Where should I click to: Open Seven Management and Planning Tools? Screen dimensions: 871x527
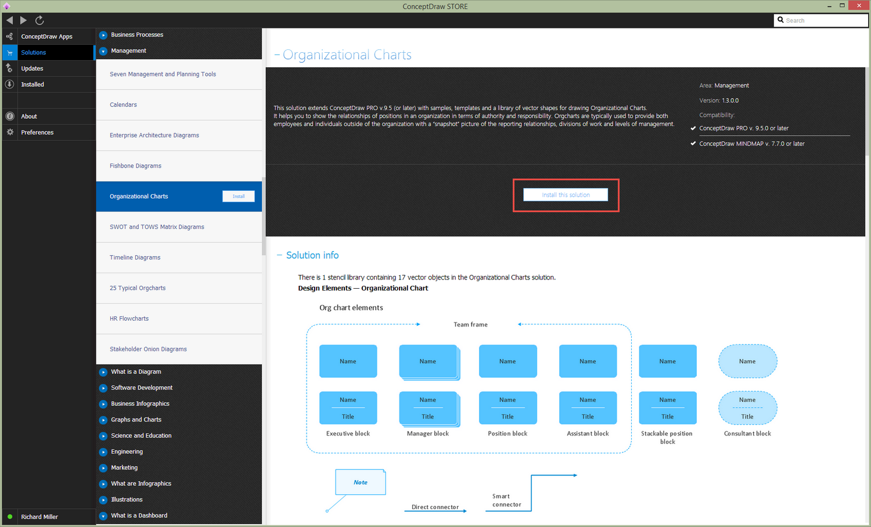click(179, 74)
